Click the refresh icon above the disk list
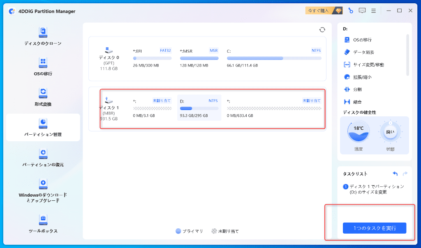Image resolution: width=421 pixels, height=248 pixels. click(x=322, y=30)
